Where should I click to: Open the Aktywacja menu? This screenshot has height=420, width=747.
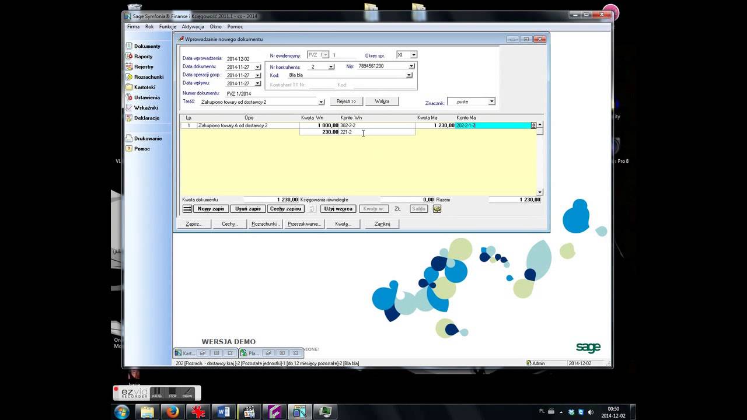[193, 26]
